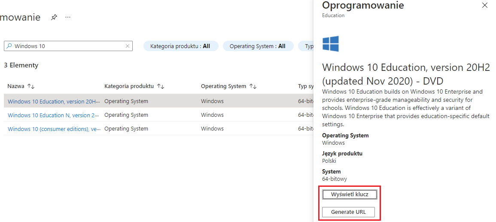Image resolution: width=496 pixels, height=222 pixels.
Task: Open Windows 10 Education, version 20H2 link
Action: [x=54, y=101]
